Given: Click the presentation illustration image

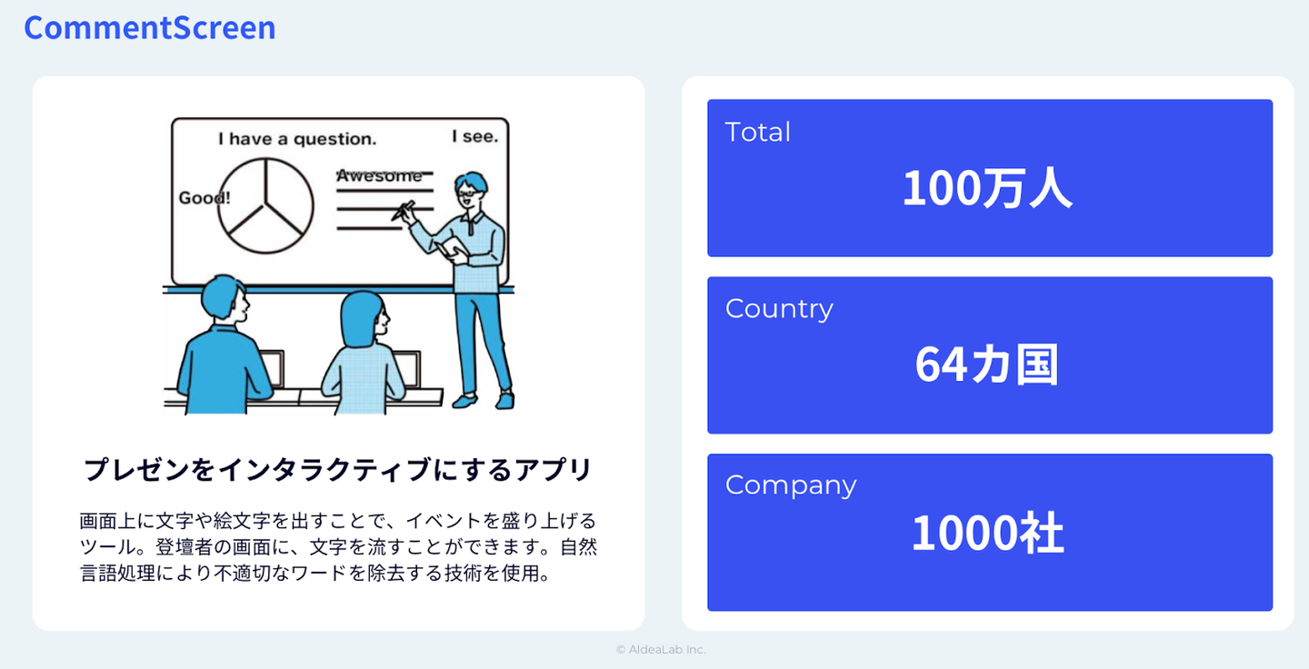Looking at the screenshot, I should (x=338, y=265).
